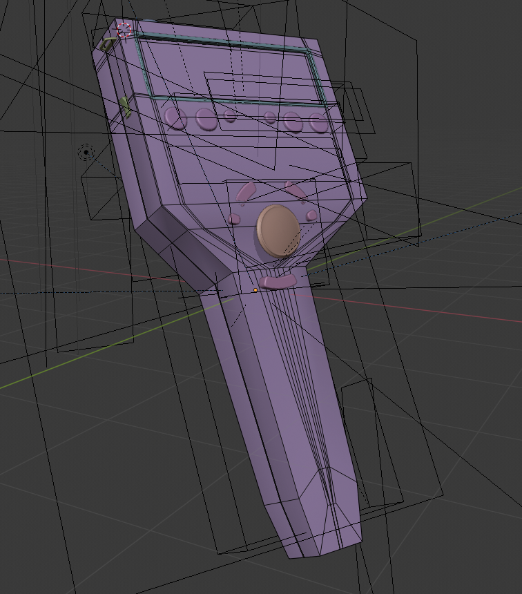
Task: Select the curved purple button below the dial
Action: click(x=278, y=282)
